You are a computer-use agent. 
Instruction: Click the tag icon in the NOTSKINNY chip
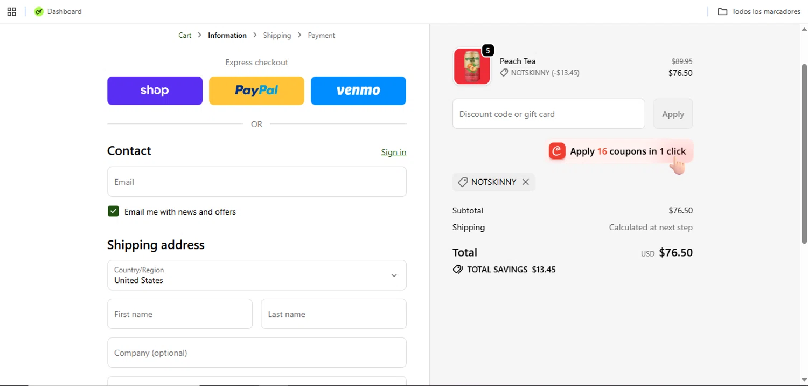pyautogui.click(x=463, y=182)
